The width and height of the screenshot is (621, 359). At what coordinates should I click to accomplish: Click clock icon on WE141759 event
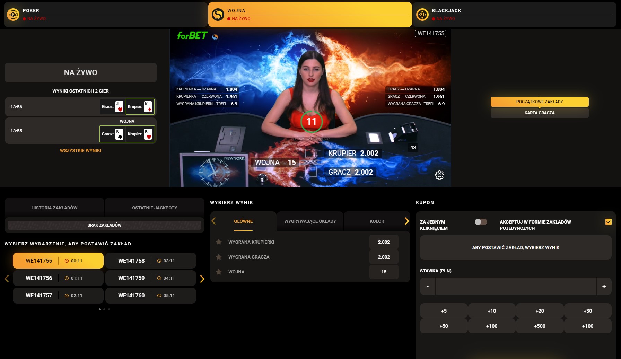click(x=159, y=278)
